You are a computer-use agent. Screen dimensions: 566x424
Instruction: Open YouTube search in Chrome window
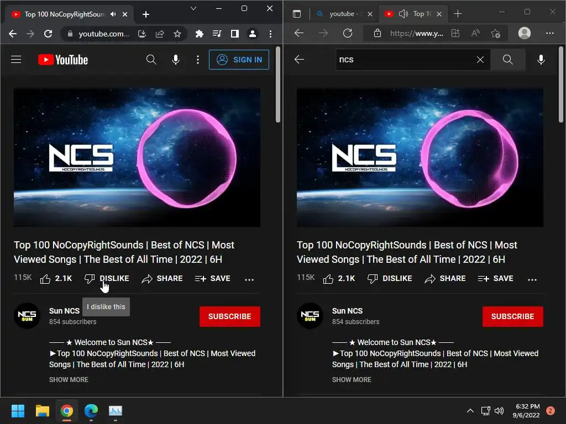[151, 60]
